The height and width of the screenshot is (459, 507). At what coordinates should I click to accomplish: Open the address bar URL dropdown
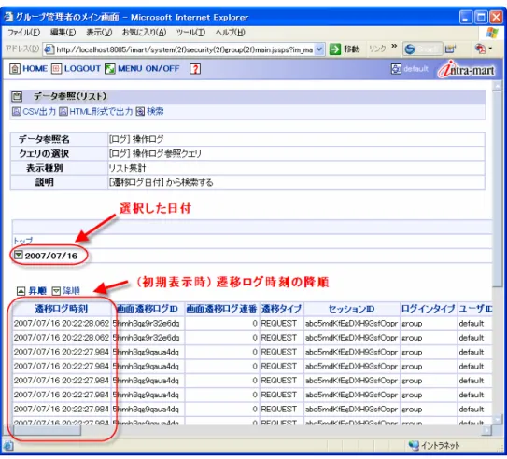[x=319, y=49]
